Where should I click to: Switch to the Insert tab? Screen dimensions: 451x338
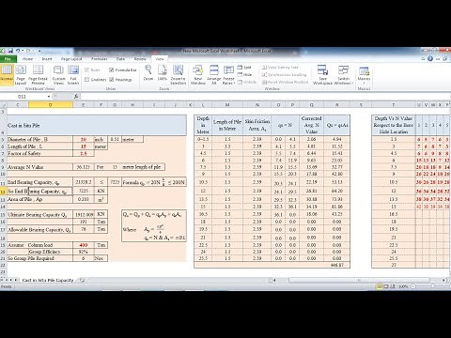click(47, 59)
